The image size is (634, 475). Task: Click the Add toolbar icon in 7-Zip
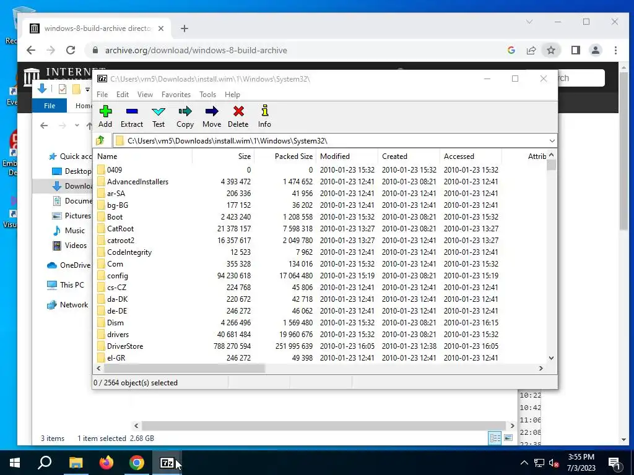pyautogui.click(x=105, y=116)
